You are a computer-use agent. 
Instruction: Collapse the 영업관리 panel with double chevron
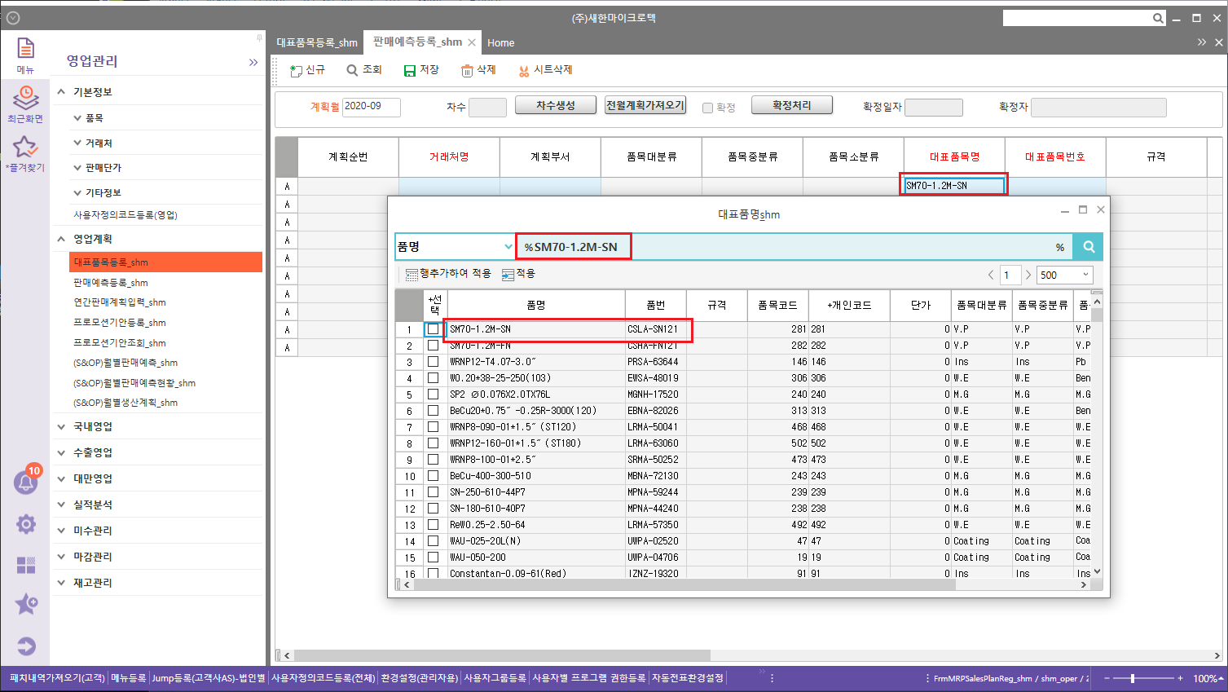[253, 62]
